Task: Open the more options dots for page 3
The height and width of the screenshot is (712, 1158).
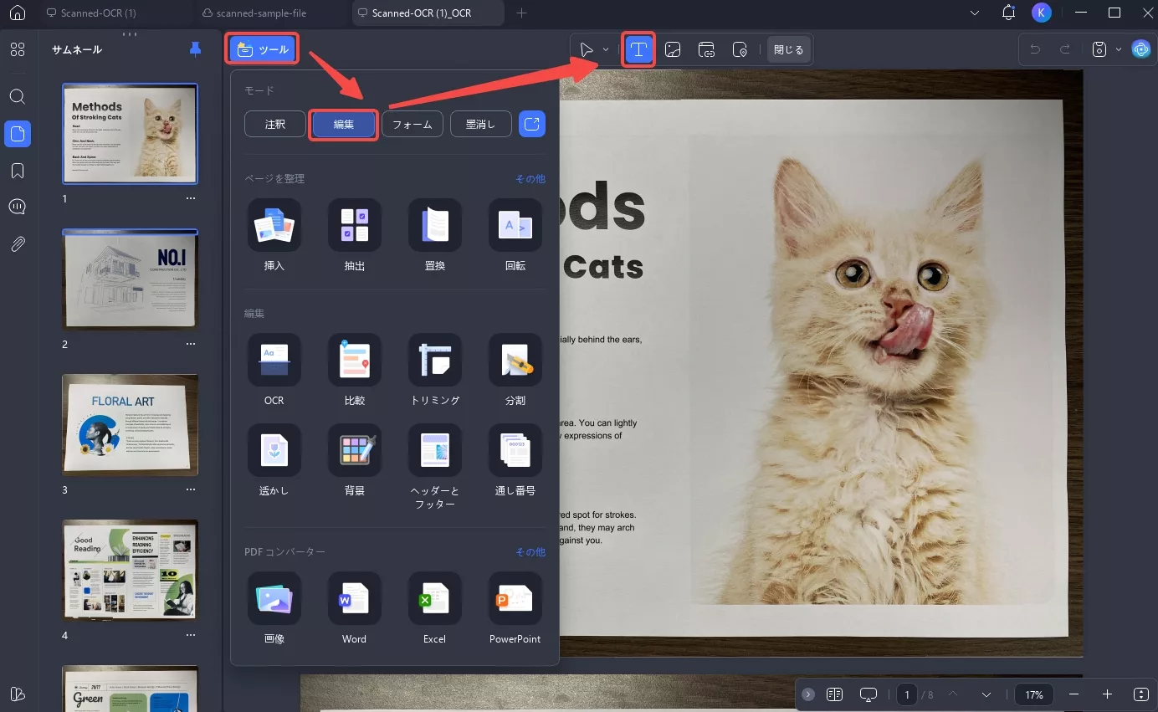Action: 191,489
